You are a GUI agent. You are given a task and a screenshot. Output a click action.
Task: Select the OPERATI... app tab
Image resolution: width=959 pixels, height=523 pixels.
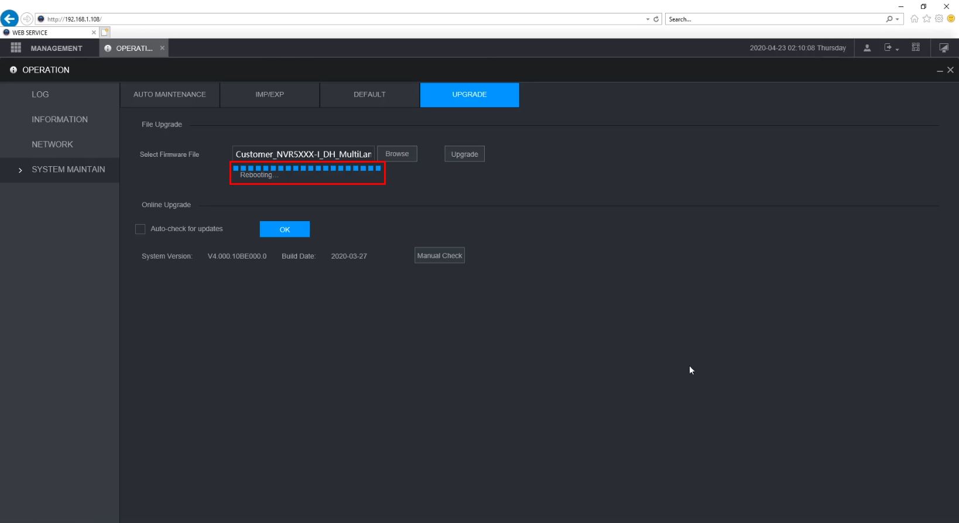(x=134, y=48)
